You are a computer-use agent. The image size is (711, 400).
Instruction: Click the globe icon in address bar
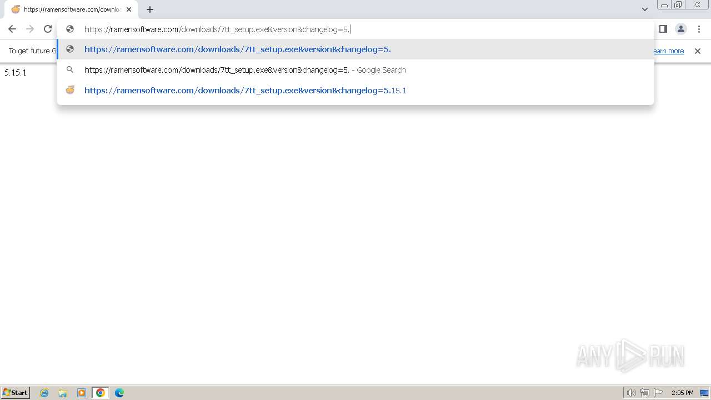pyautogui.click(x=70, y=29)
